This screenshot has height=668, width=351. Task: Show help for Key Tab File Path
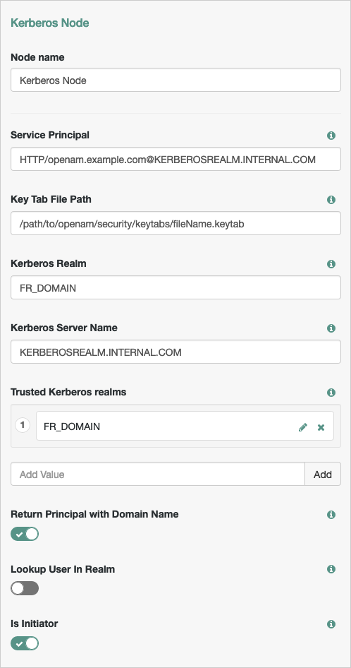(331, 200)
